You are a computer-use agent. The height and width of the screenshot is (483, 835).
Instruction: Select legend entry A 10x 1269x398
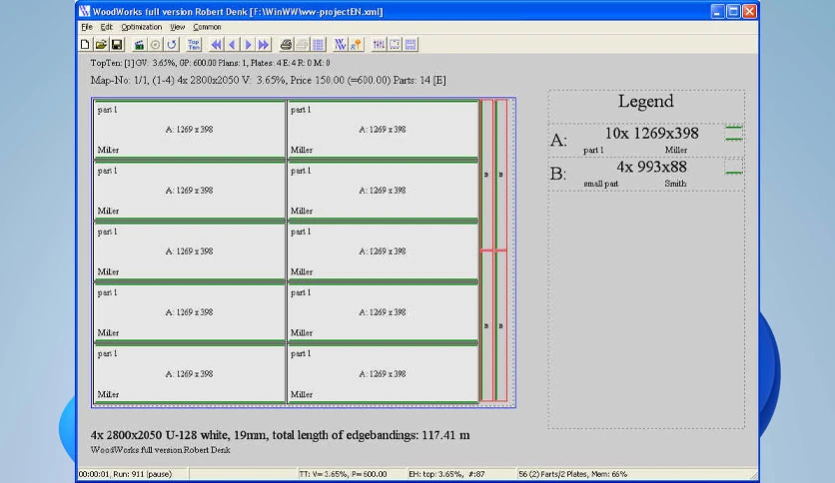click(x=646, y=140)
